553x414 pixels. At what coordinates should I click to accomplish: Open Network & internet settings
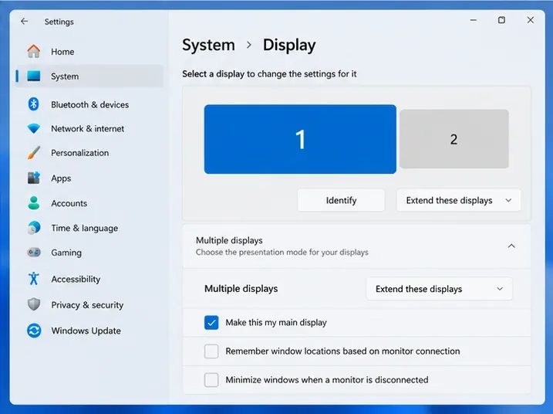point(90,128)
